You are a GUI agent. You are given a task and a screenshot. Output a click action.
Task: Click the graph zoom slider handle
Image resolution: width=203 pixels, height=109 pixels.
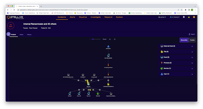[93, 39]
